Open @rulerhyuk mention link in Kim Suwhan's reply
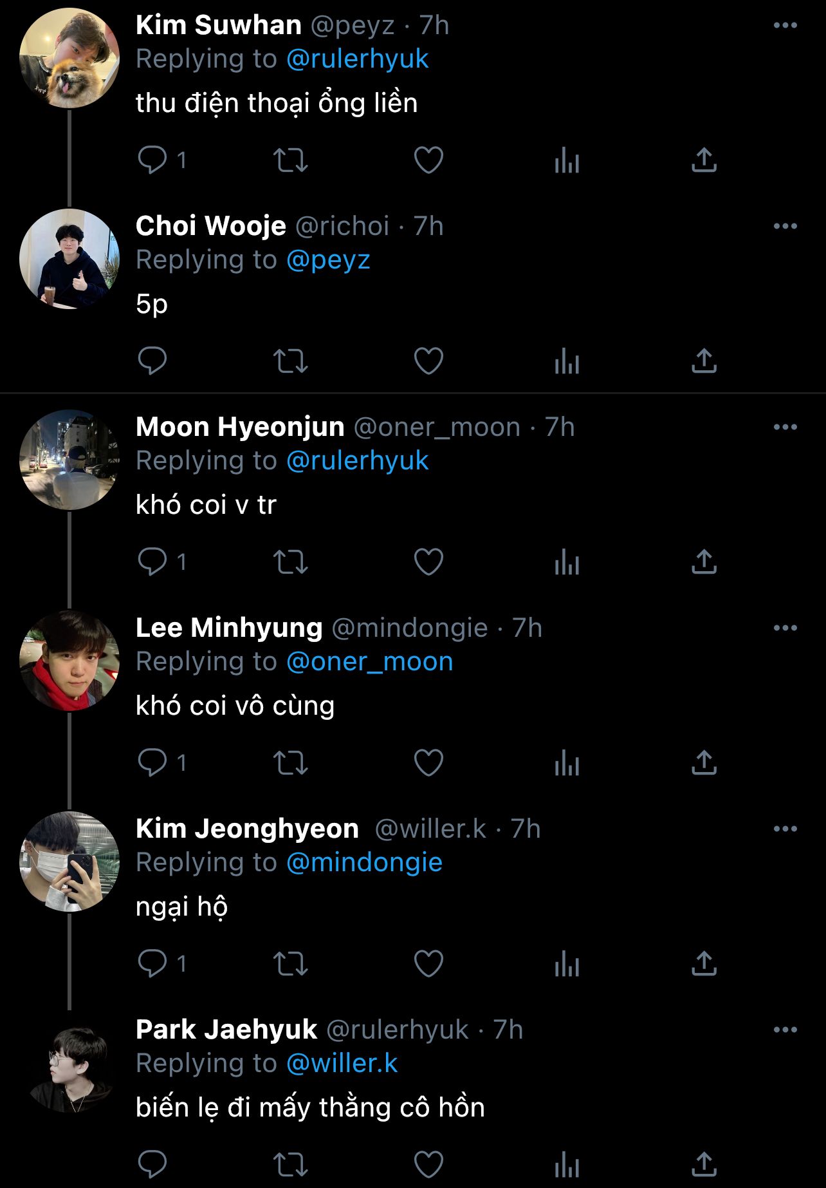Viewport: 826px width, 1188px height. click(x=357, y=59)
